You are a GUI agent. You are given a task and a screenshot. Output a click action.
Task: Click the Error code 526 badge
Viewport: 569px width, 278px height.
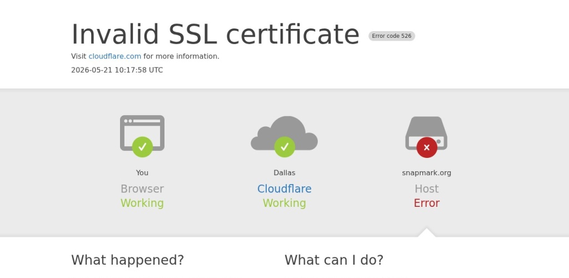[392, 36]
